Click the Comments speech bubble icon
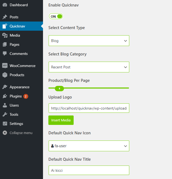This screenshot has height=179, width=172. click(5, 54)
